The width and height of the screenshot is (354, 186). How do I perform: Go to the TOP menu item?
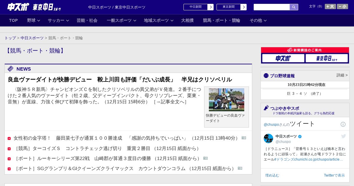[14, 20]
